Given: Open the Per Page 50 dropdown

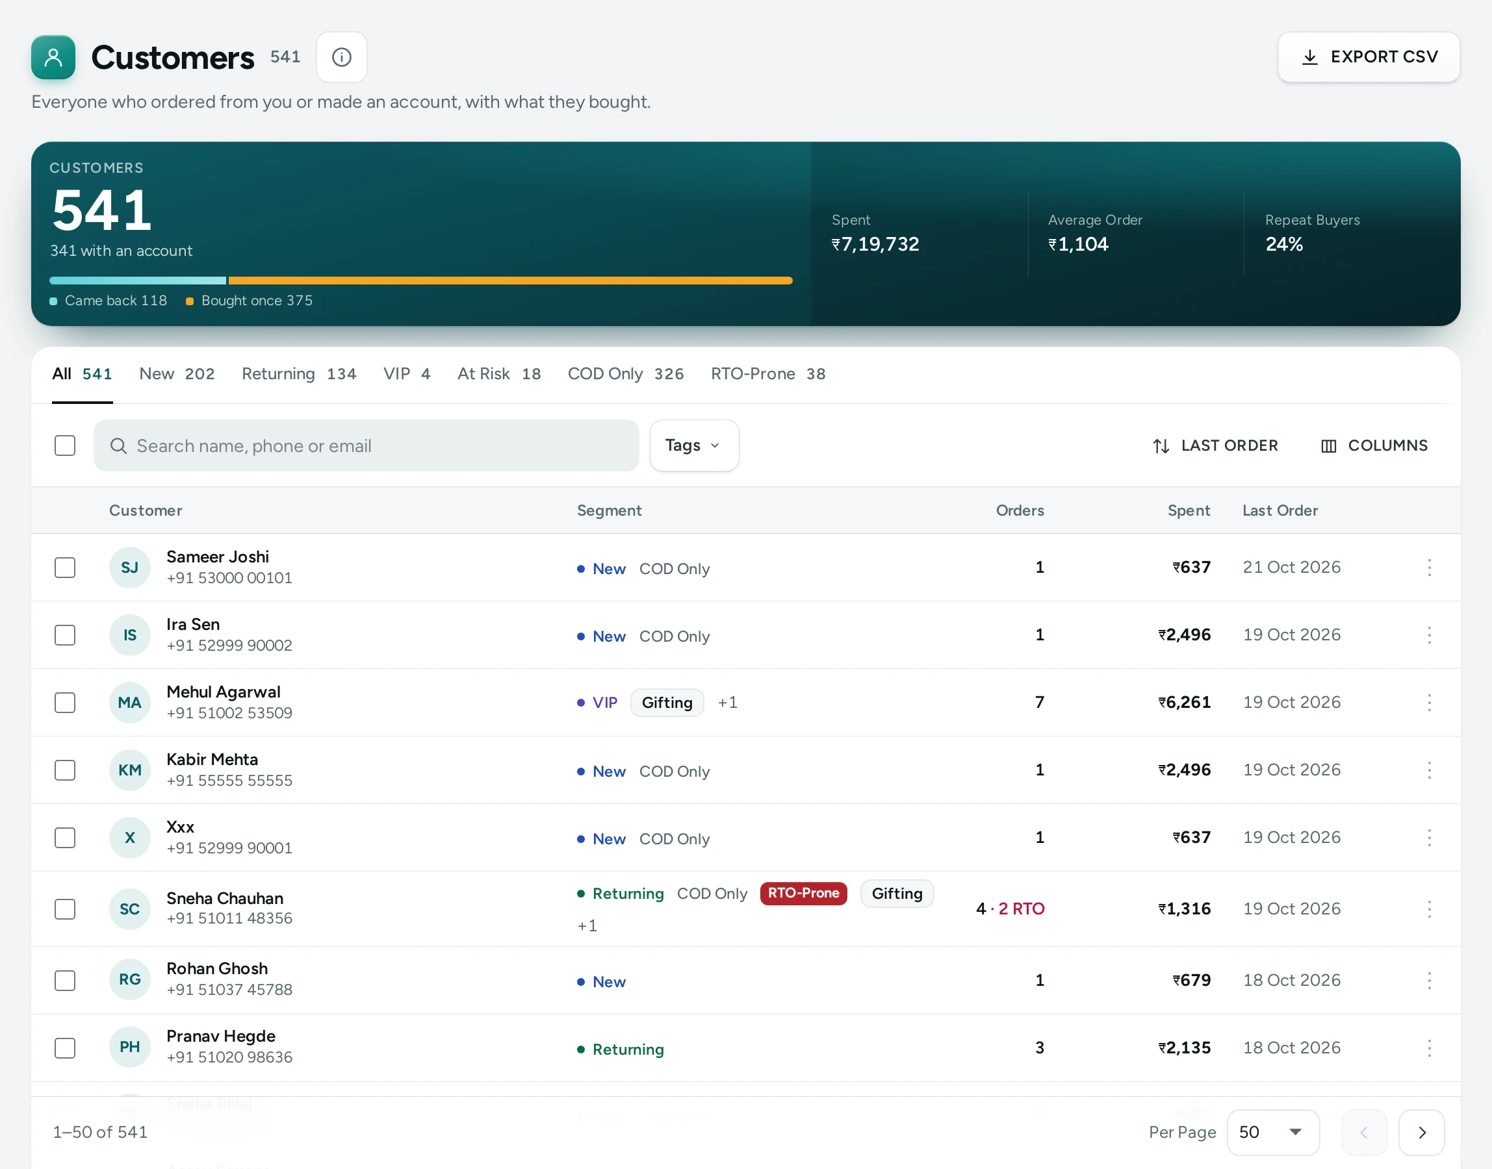Looking at the screenshot, I should [x=1273, y=1133].
